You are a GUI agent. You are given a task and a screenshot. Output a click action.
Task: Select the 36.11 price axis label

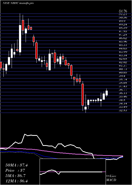pos(123,93)
